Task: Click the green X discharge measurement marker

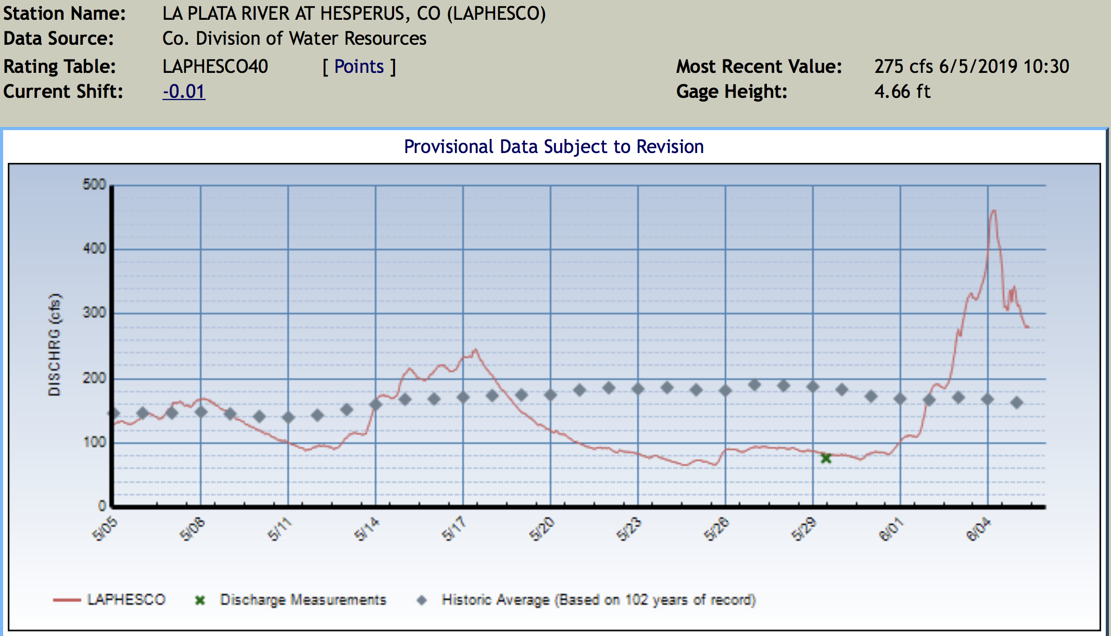Action: coord(826,459)
